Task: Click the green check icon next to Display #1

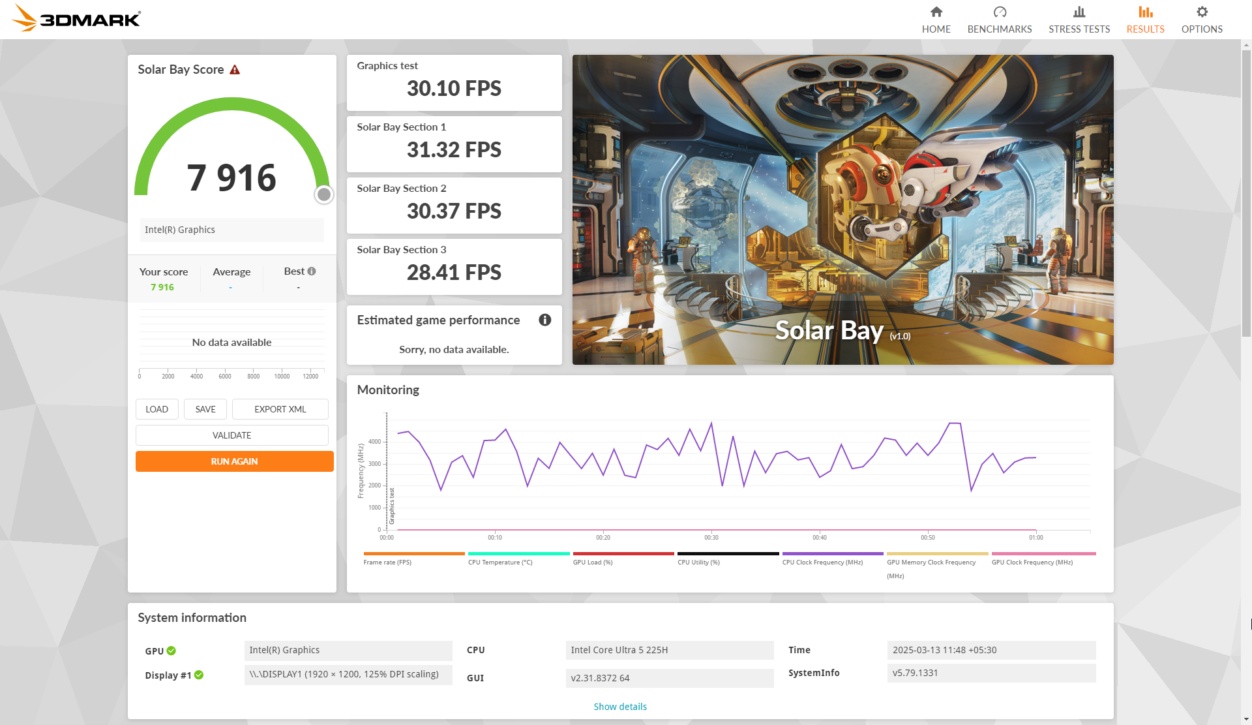Action: tap(199, 675)
